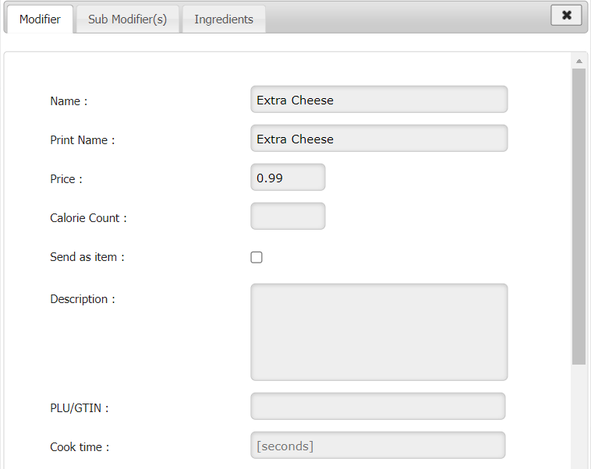This screenshot has height=469, width=591.
Task: Focus the PLU/GTIN input box
Action: click(x=378, y=406)
